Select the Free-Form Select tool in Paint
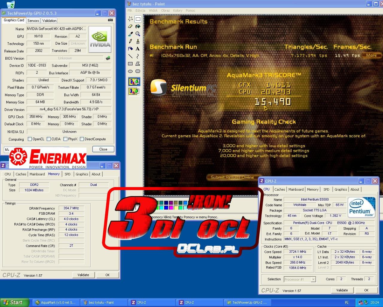 [130, 19]
